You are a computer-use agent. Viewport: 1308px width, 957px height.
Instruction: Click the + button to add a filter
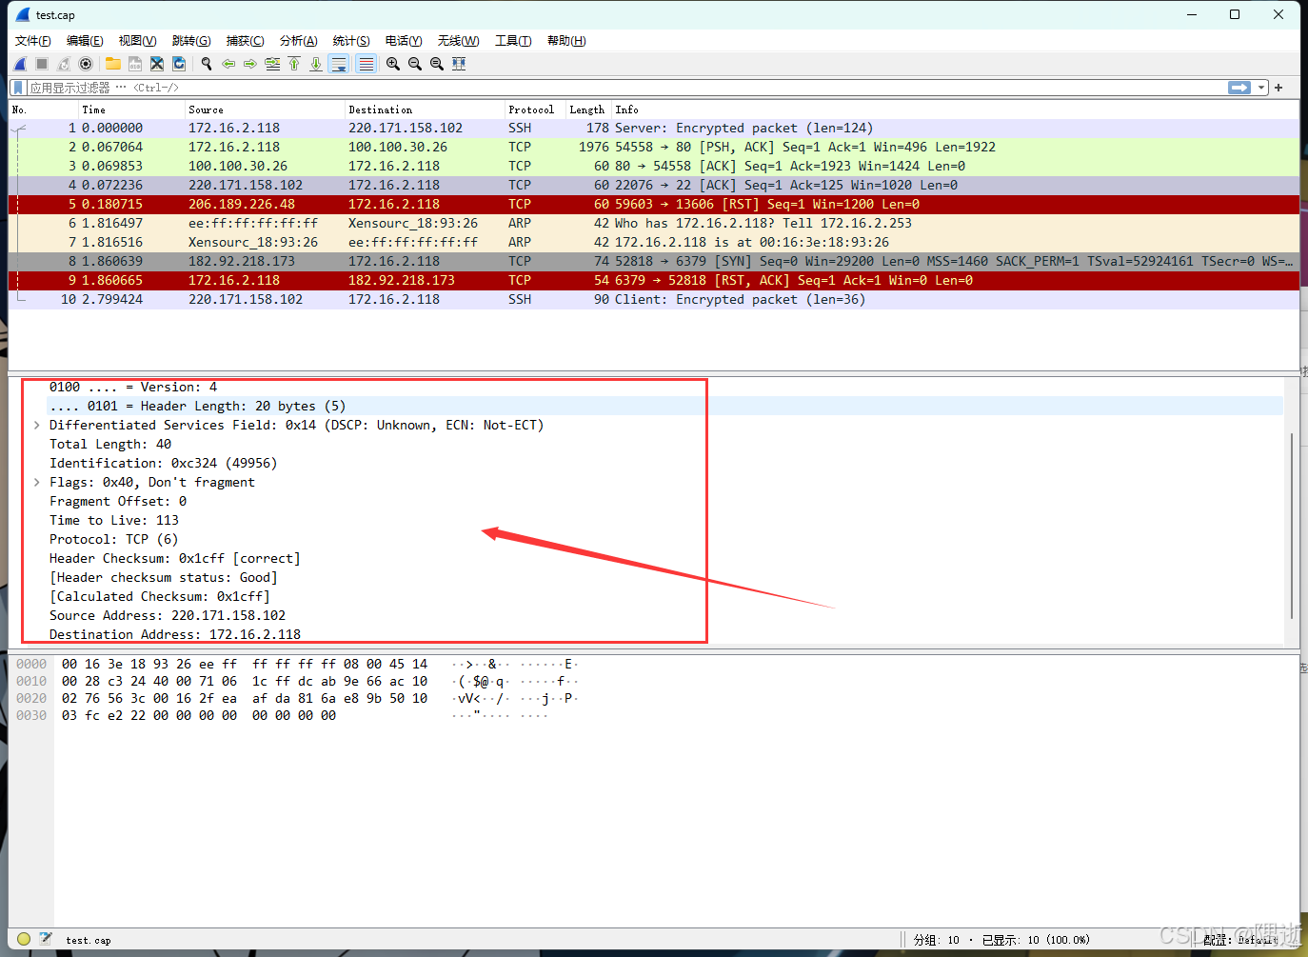[1279, 87]
